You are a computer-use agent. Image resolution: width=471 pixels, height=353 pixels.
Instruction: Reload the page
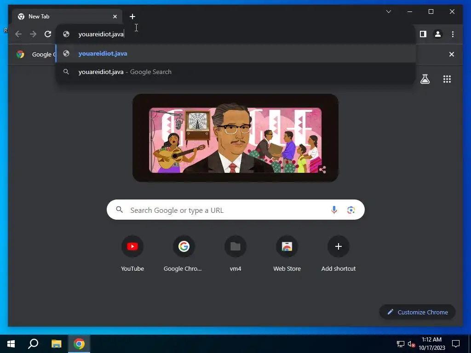tap(48, 34)
